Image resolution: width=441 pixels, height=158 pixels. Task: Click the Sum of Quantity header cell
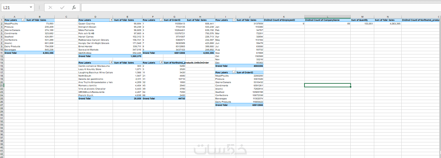point(362,20)
